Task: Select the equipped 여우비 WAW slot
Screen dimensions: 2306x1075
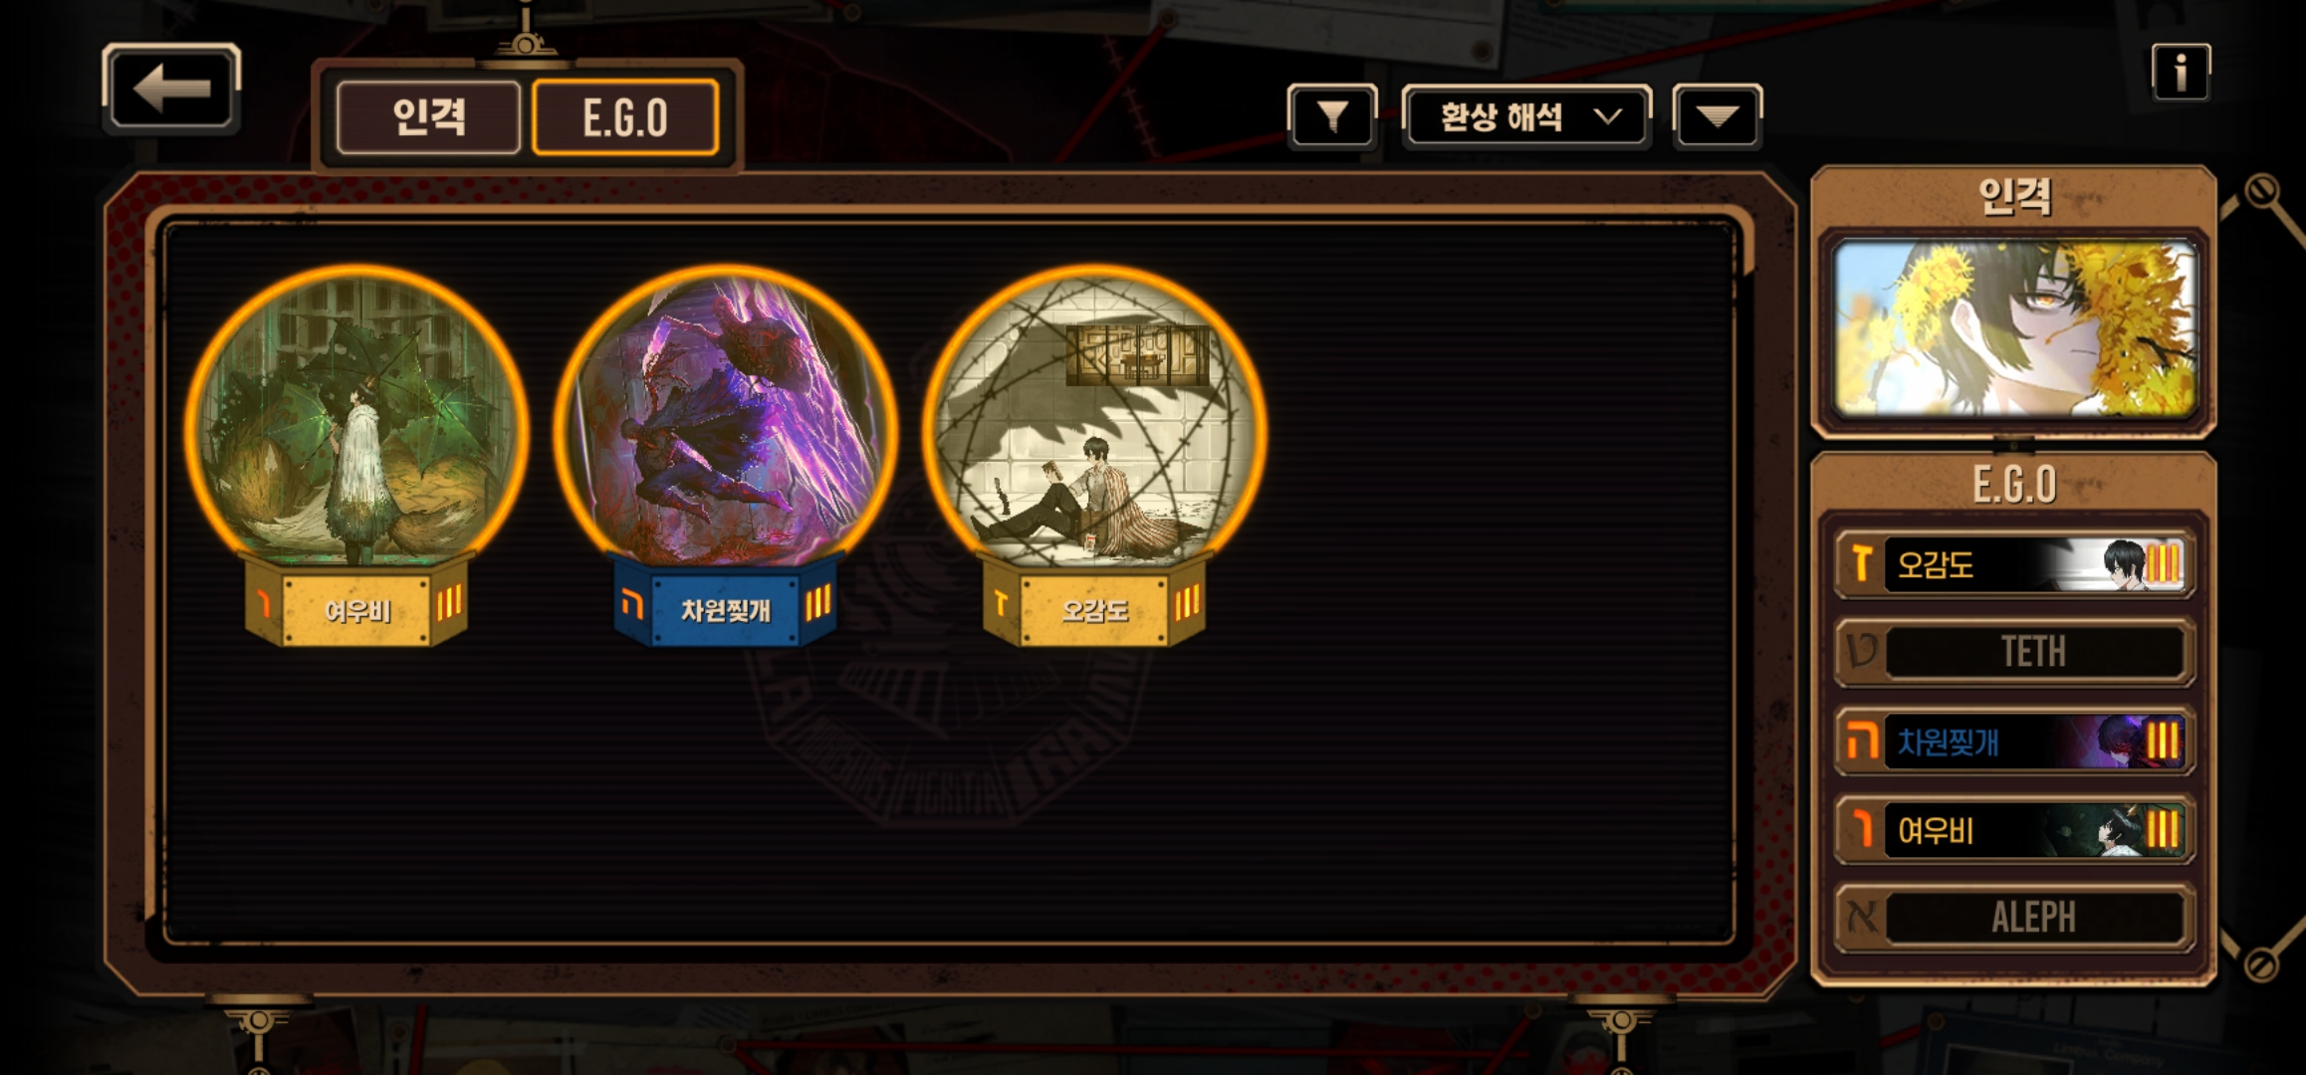Action: click(x=2014, y=829)
